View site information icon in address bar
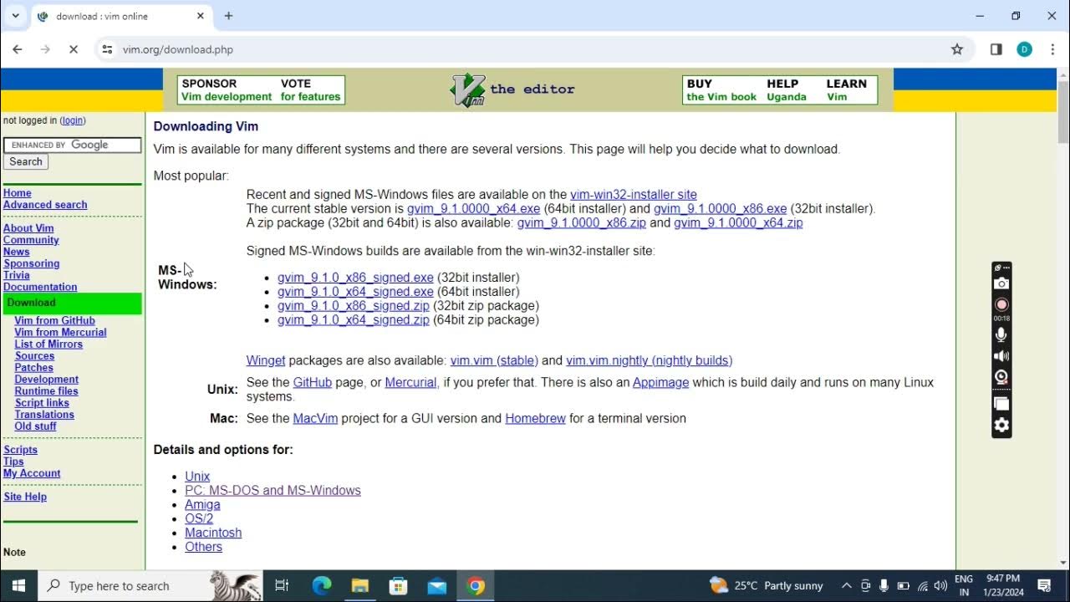 click(x=107, y=49)
